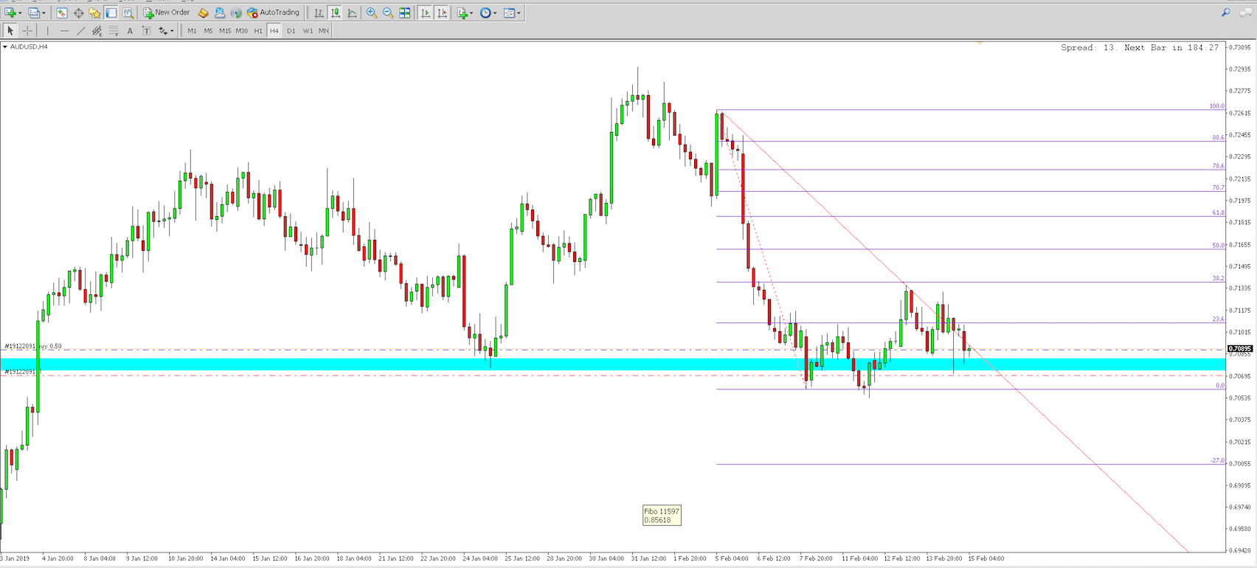The image size is (1257, 568).
Task: Click the buy 0.50 order line label
Action: point(33,346)
